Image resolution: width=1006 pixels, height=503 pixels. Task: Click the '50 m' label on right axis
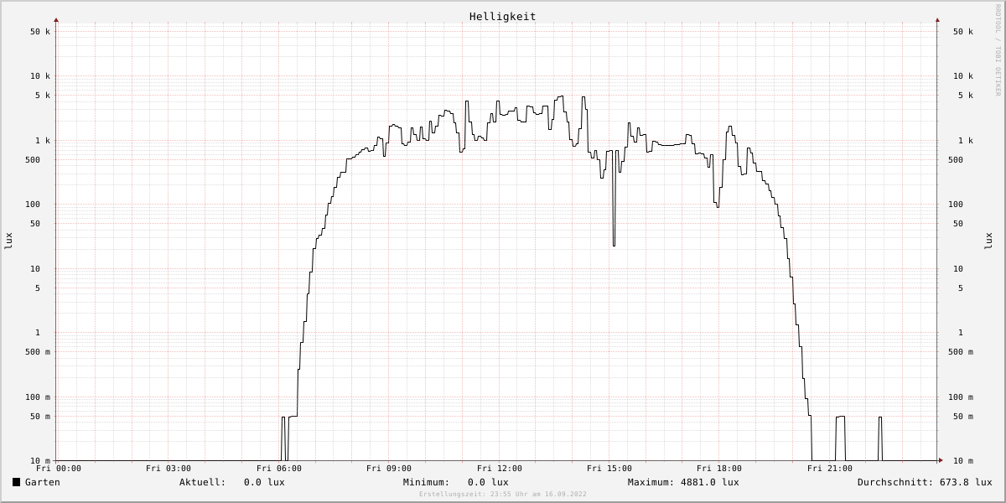tap(963, 417)
